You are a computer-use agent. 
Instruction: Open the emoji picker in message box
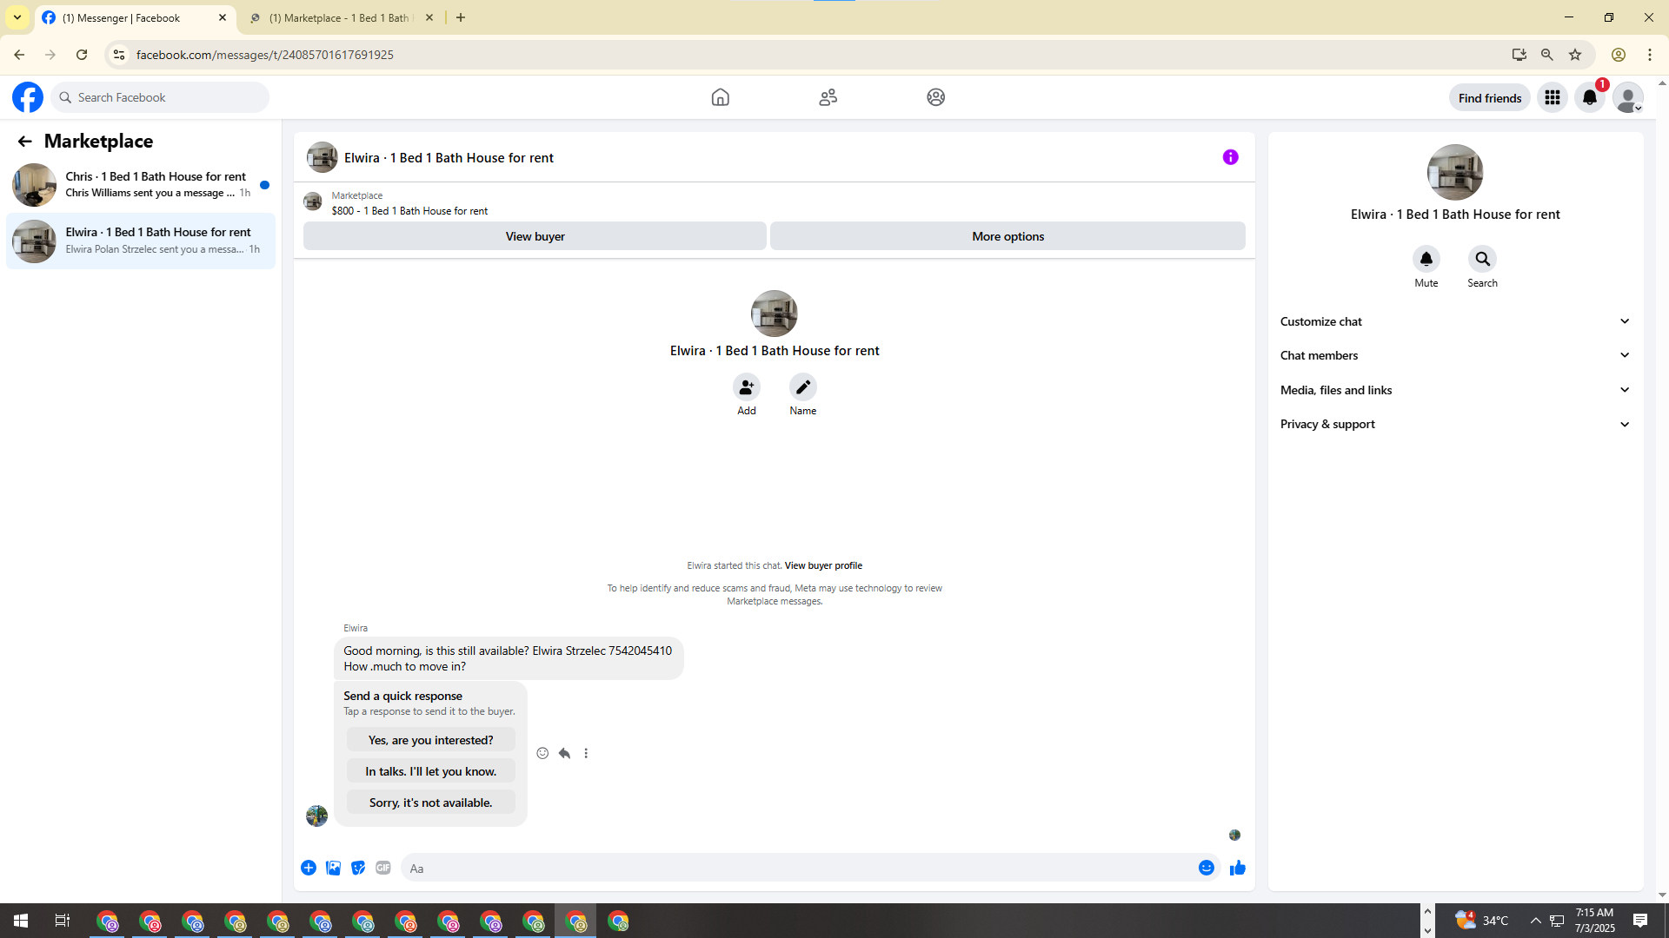point(1206,868)
